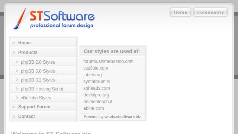Visit forums.animeboston.com link
This screenshot has width=238, height=134.
pos(108,61)
